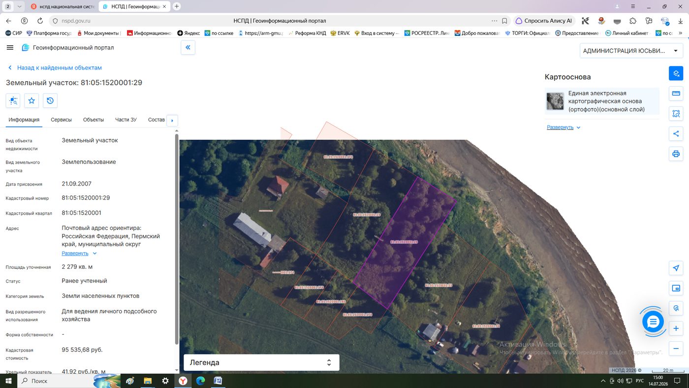The width and height of the screenshot is (689, 388).
Task: Open the address bar three-dot menu
Action: tap(494, 21)
